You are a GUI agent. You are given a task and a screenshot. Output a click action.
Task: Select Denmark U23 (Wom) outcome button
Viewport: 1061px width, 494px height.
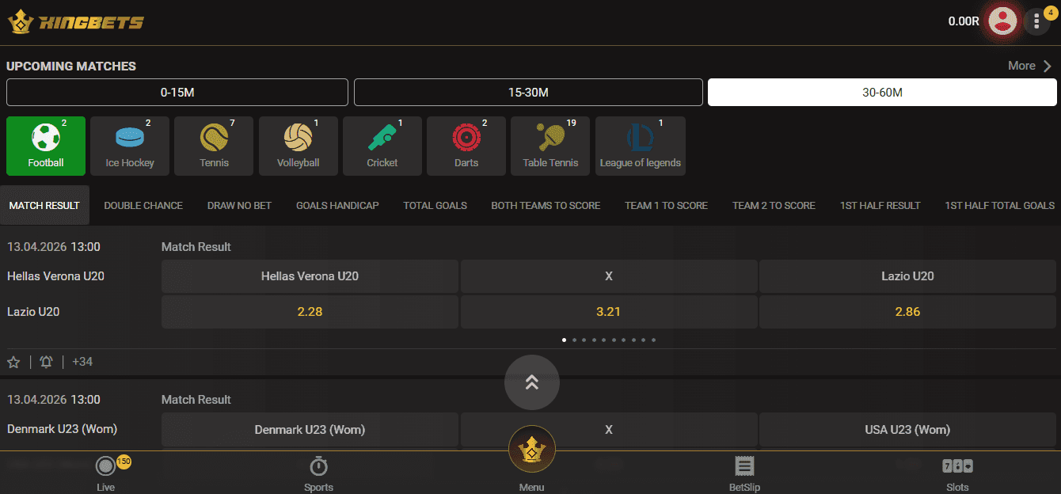pos(310,430)
